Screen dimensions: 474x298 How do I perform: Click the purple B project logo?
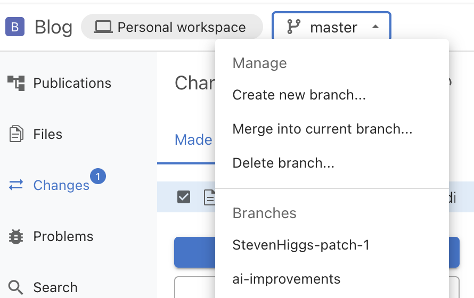pyautogui.click(x=15, y=27)
